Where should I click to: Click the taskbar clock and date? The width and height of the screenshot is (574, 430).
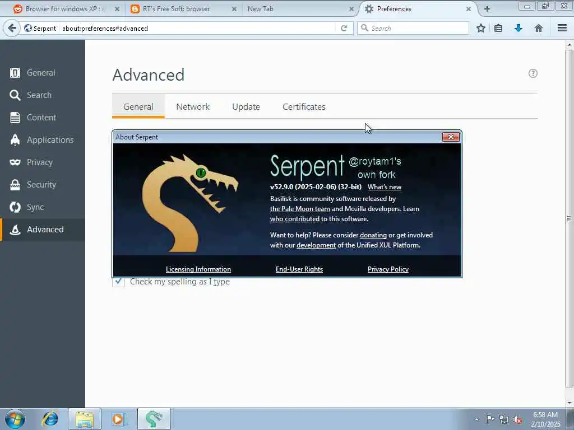click(545, 419)
